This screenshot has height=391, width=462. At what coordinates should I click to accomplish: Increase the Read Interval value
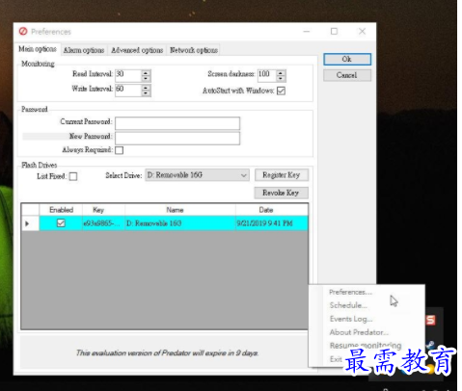tap(146, 73)
